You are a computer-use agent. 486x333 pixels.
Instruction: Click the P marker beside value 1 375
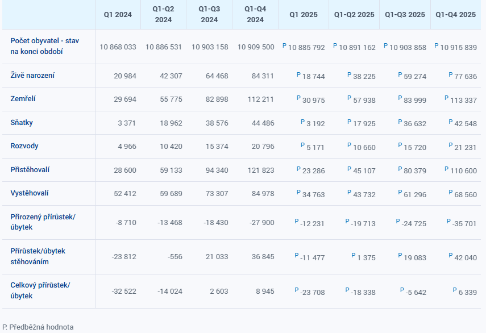pos(353,256)
